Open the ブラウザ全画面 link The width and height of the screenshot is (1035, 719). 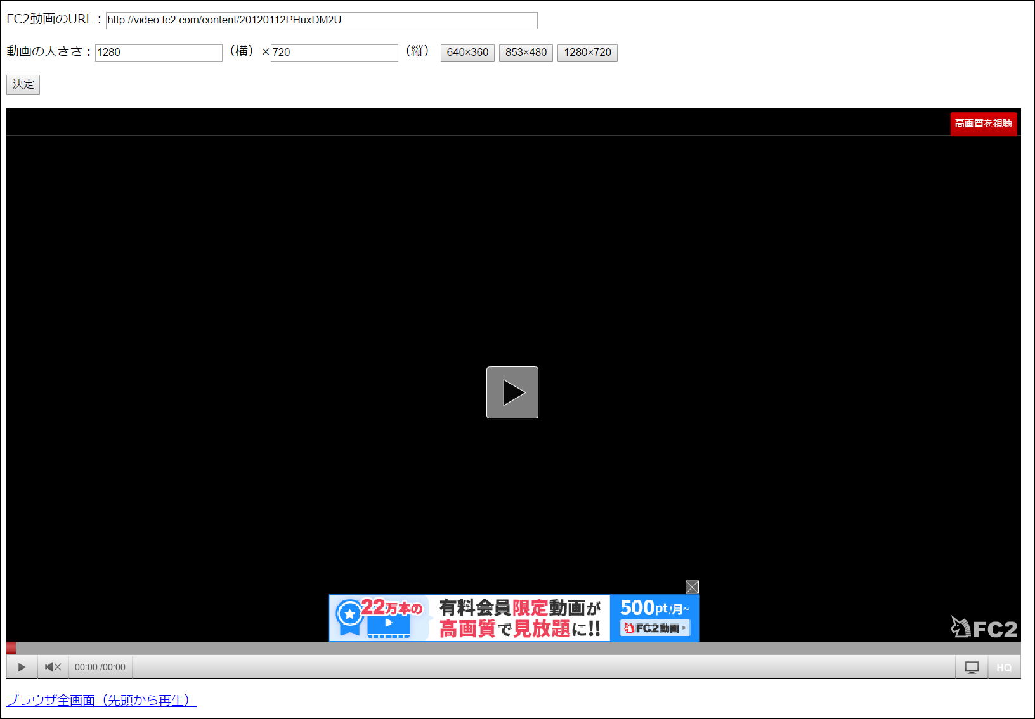[101, 700]
